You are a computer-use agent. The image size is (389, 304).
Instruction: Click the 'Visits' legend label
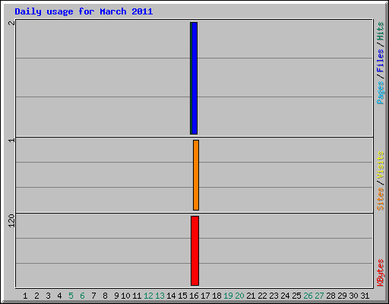[x=380, y=166]
